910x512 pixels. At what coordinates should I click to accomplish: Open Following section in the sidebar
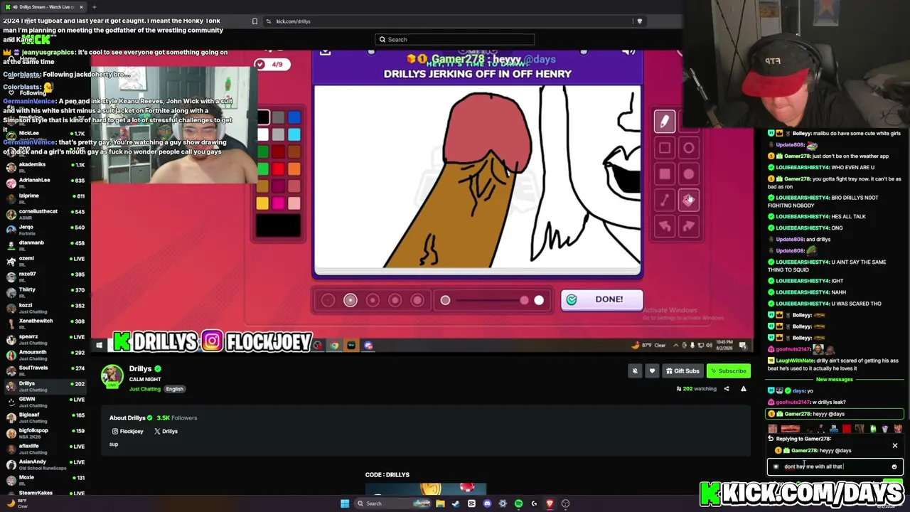point(28,92)
